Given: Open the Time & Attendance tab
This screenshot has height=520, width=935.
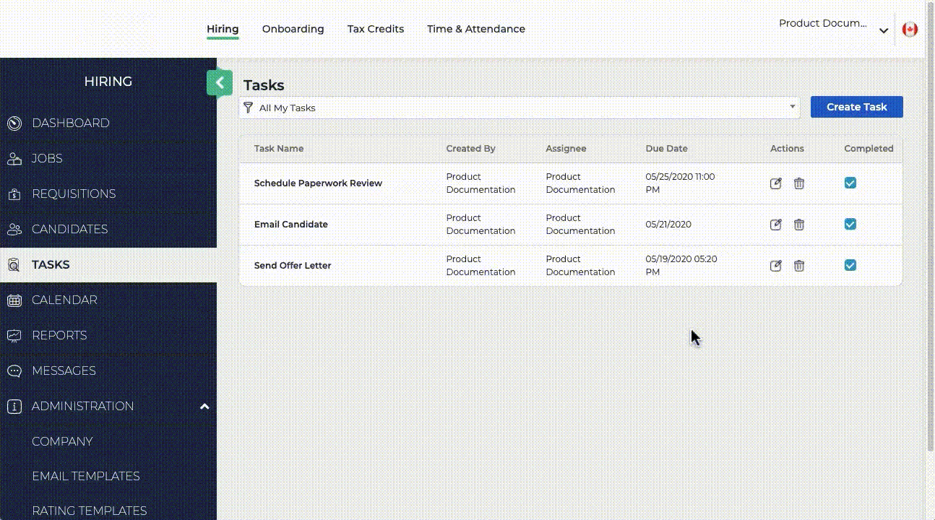Looking at the screenshot, I should click(475, 29).
